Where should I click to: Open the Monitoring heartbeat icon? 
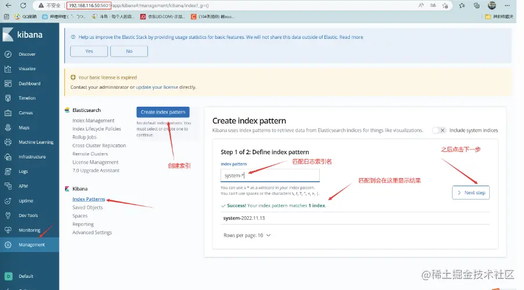pos(8,230)
